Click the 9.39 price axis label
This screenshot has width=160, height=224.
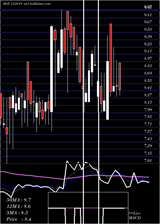click(148, 36)
